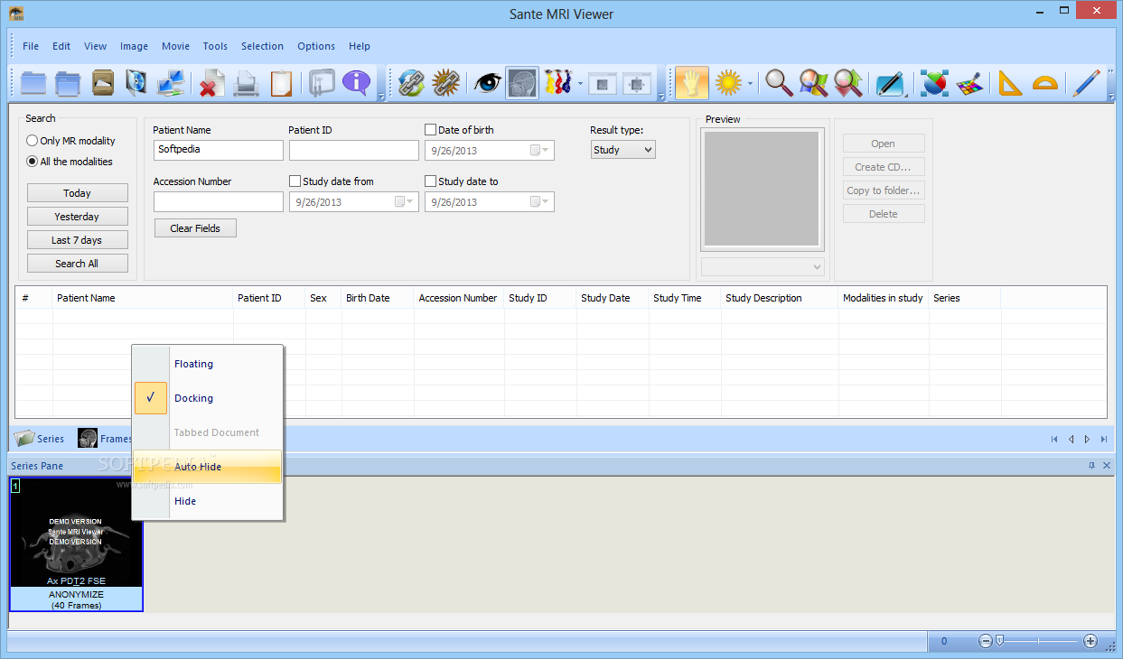Select the protractor angle tool
The width and height of the screenshot is (1123, 659).
click(x=1045, y=83)
